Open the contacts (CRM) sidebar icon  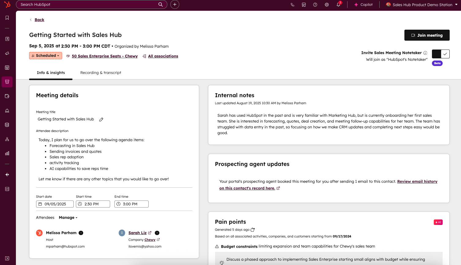tap(7, 39)
